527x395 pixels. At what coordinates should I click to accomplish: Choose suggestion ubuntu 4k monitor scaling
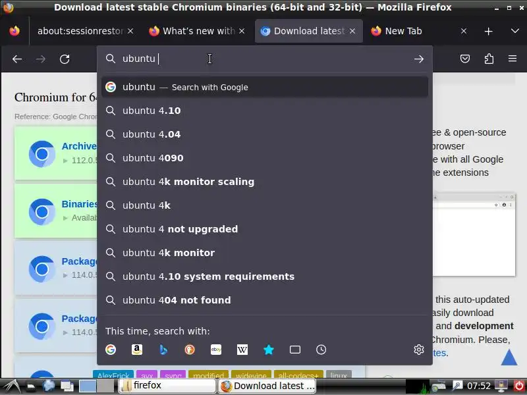[265, 182]
